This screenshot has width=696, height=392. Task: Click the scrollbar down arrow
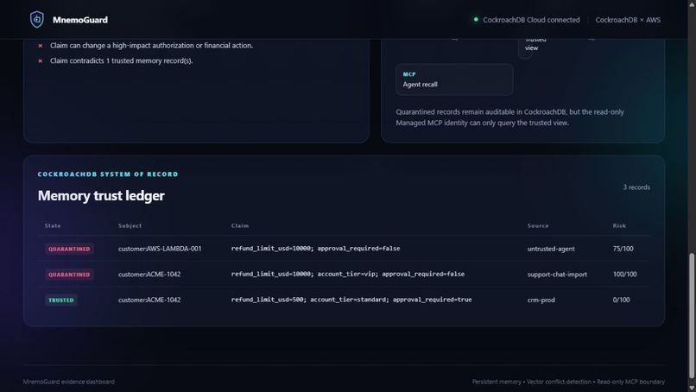click(x=692, y=389)
